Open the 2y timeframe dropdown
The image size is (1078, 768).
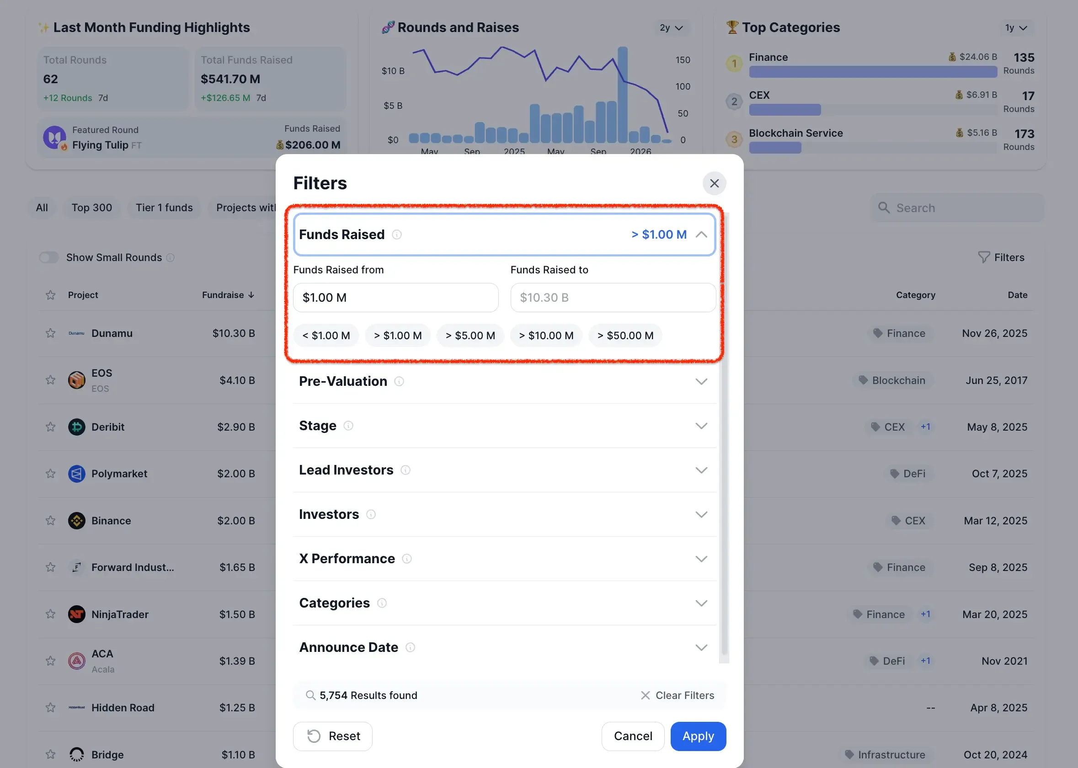[672, 28]
